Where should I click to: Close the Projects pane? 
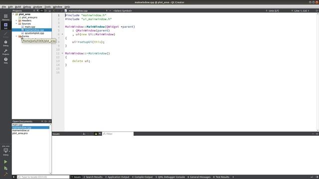50,10
